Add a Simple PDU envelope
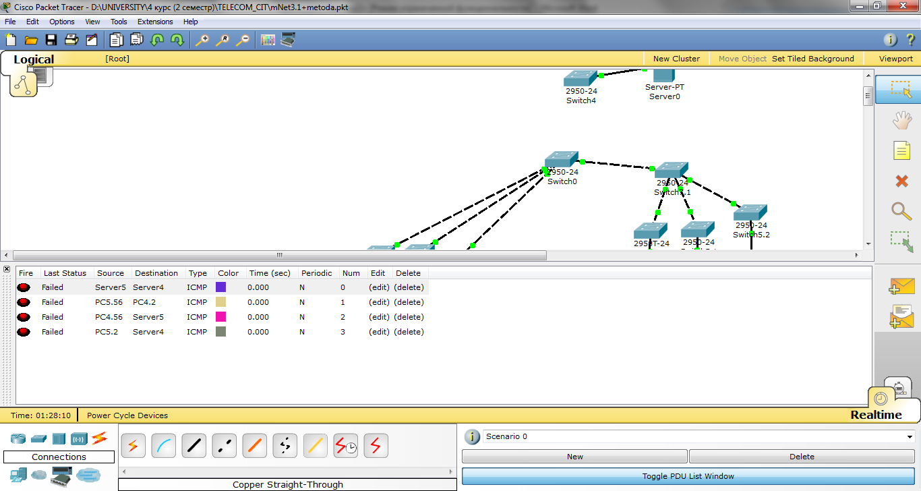 tap(901, 287)
